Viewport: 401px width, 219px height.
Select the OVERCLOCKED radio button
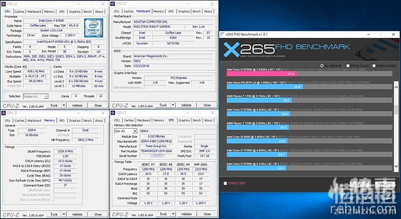(x=374, y=66)
